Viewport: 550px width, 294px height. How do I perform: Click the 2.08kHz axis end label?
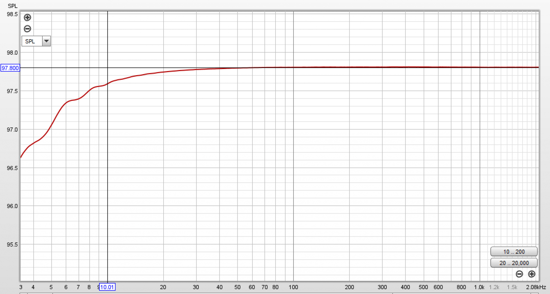coord(536,287)
